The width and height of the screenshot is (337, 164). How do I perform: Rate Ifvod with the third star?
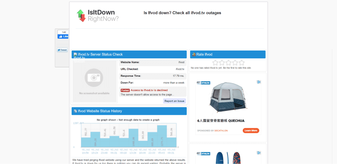pos(228,63)
